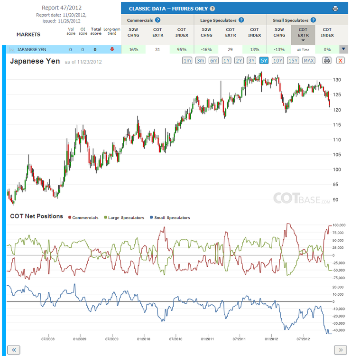
Task: Switch chart range to 1Y
Action: click(x=226, y=61)
